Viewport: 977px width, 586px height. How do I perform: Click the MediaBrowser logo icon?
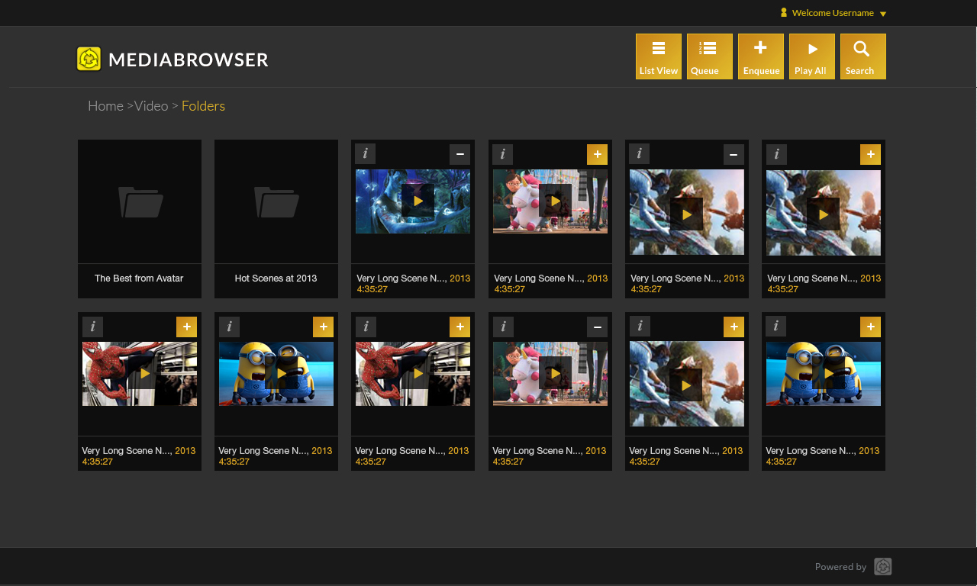89,59
